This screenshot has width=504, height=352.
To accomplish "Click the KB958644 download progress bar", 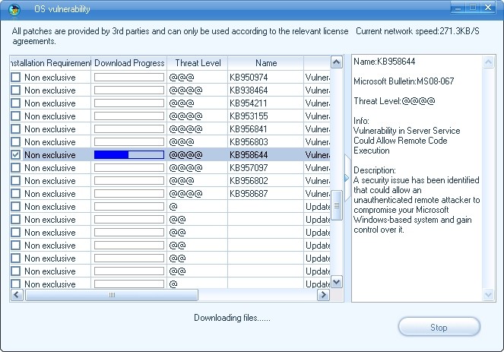I will click(x=128, y=155).
